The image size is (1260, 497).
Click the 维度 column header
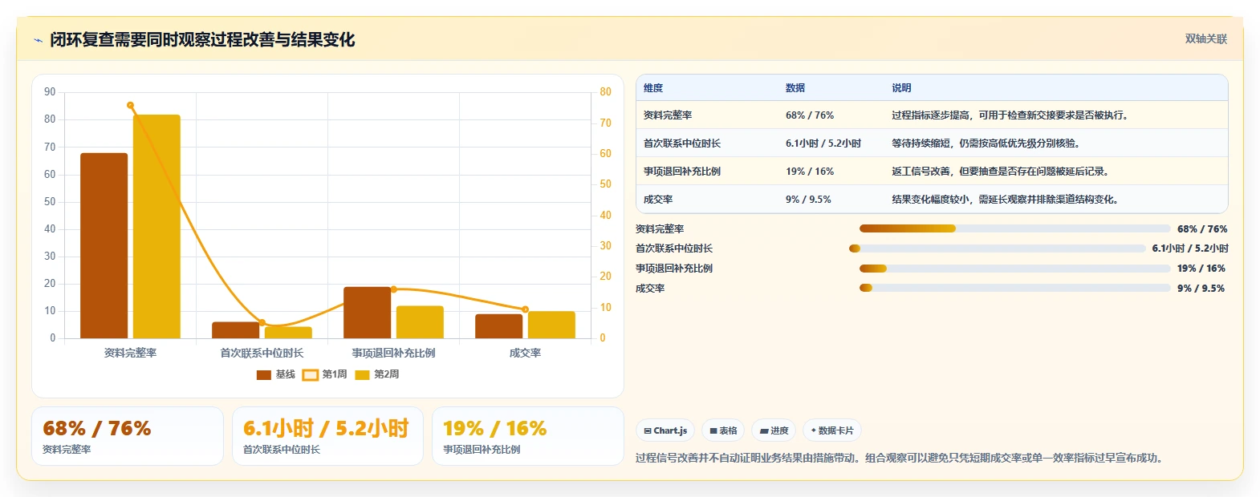653,88
